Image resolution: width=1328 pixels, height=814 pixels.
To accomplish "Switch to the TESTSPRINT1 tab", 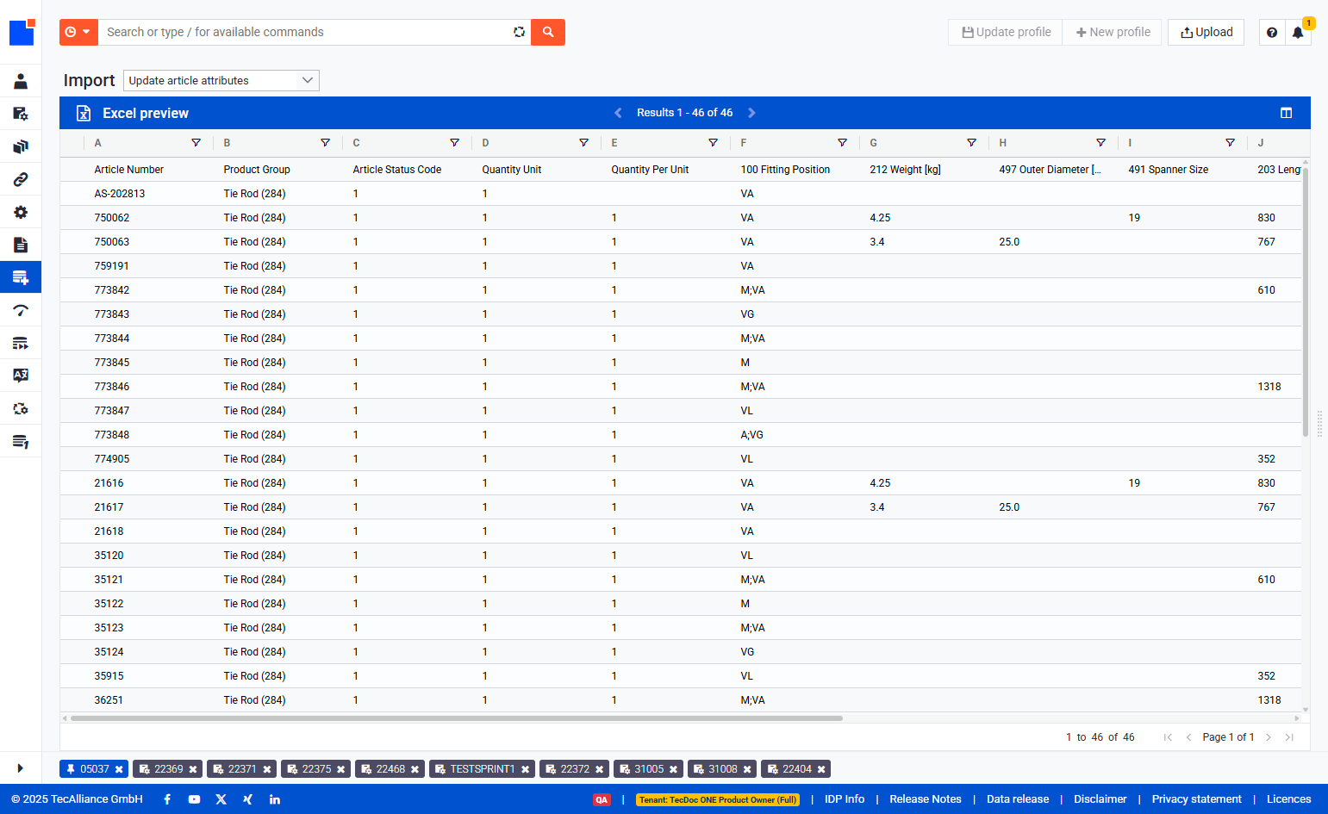I will (x=482, y=769).
